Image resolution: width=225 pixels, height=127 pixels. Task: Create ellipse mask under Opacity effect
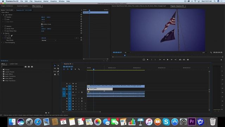[6, 36]
